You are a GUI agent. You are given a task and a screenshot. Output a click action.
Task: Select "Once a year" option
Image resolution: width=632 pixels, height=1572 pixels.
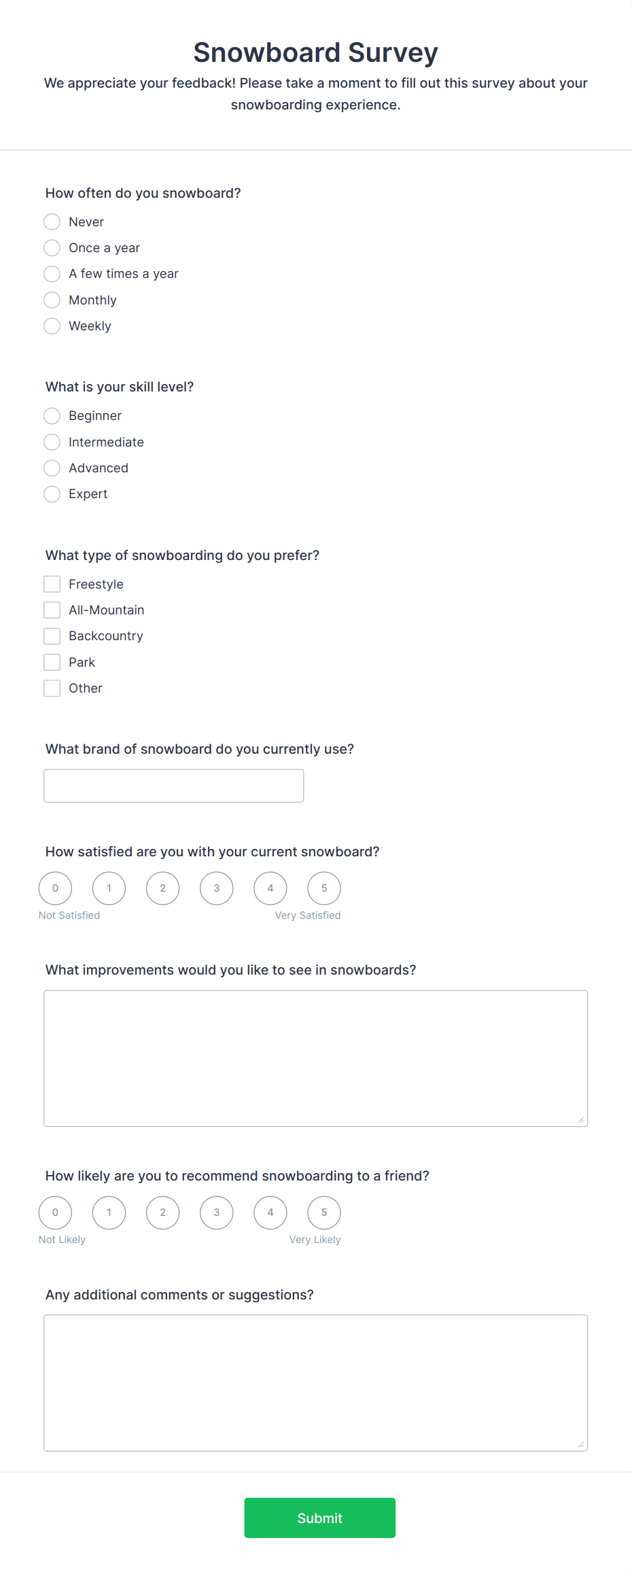click(x=52, y=247)
